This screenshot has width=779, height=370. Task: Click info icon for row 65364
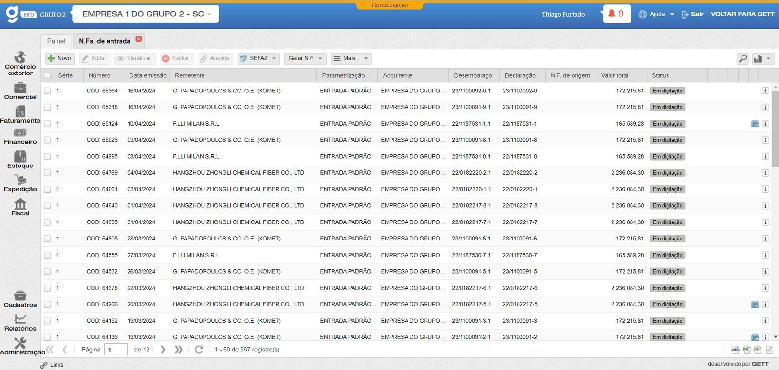point(765,91)
